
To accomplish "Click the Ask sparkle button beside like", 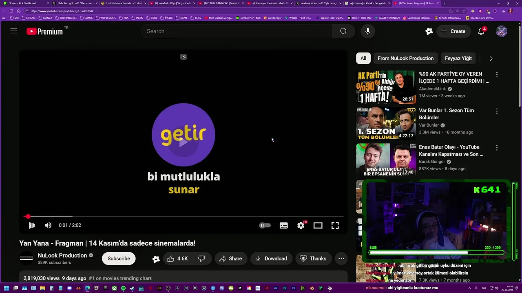I will tap(156, 259).
